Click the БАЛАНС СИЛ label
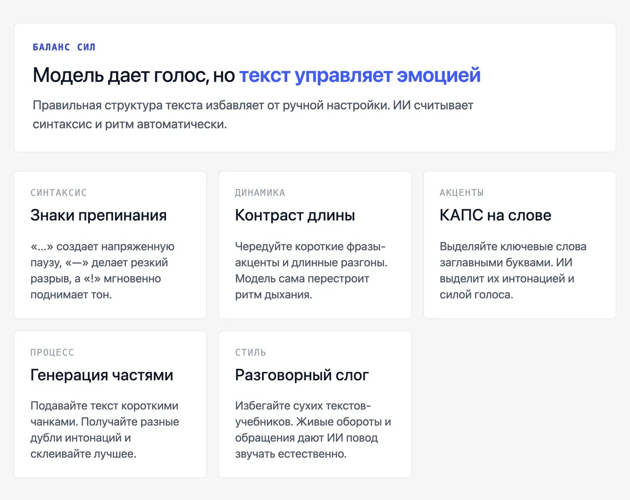Image resolution: width=630 pixels, height=500 pixels. [64, 47]
